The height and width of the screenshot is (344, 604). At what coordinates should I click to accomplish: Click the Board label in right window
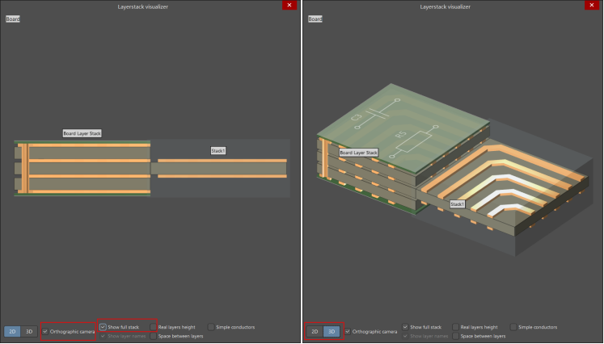[x=315, y=19]
